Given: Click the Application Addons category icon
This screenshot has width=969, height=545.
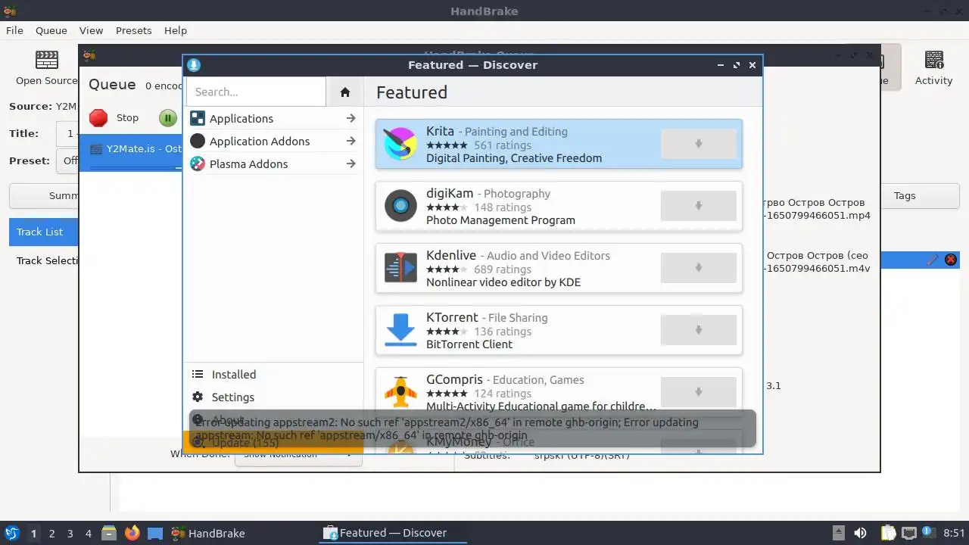Looking at the screenshot, I should pyautogui.click(x=198, y=141).
